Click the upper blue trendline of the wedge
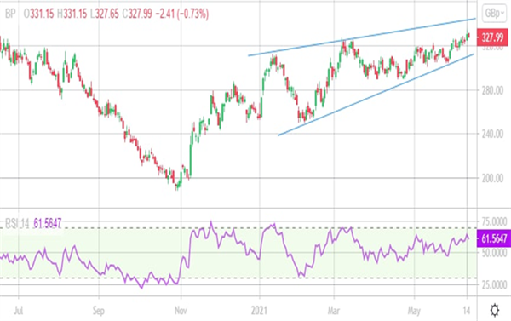511x321 pixels. pos(362,37)
